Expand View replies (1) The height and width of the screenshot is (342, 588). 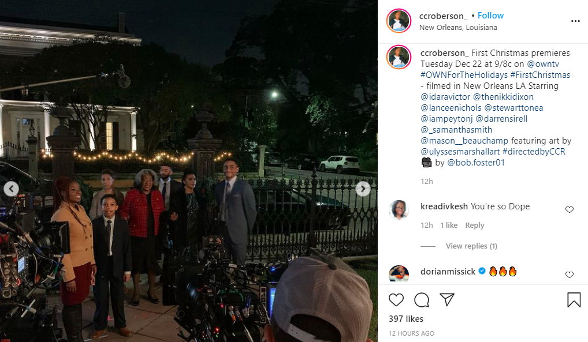point(471,246)
